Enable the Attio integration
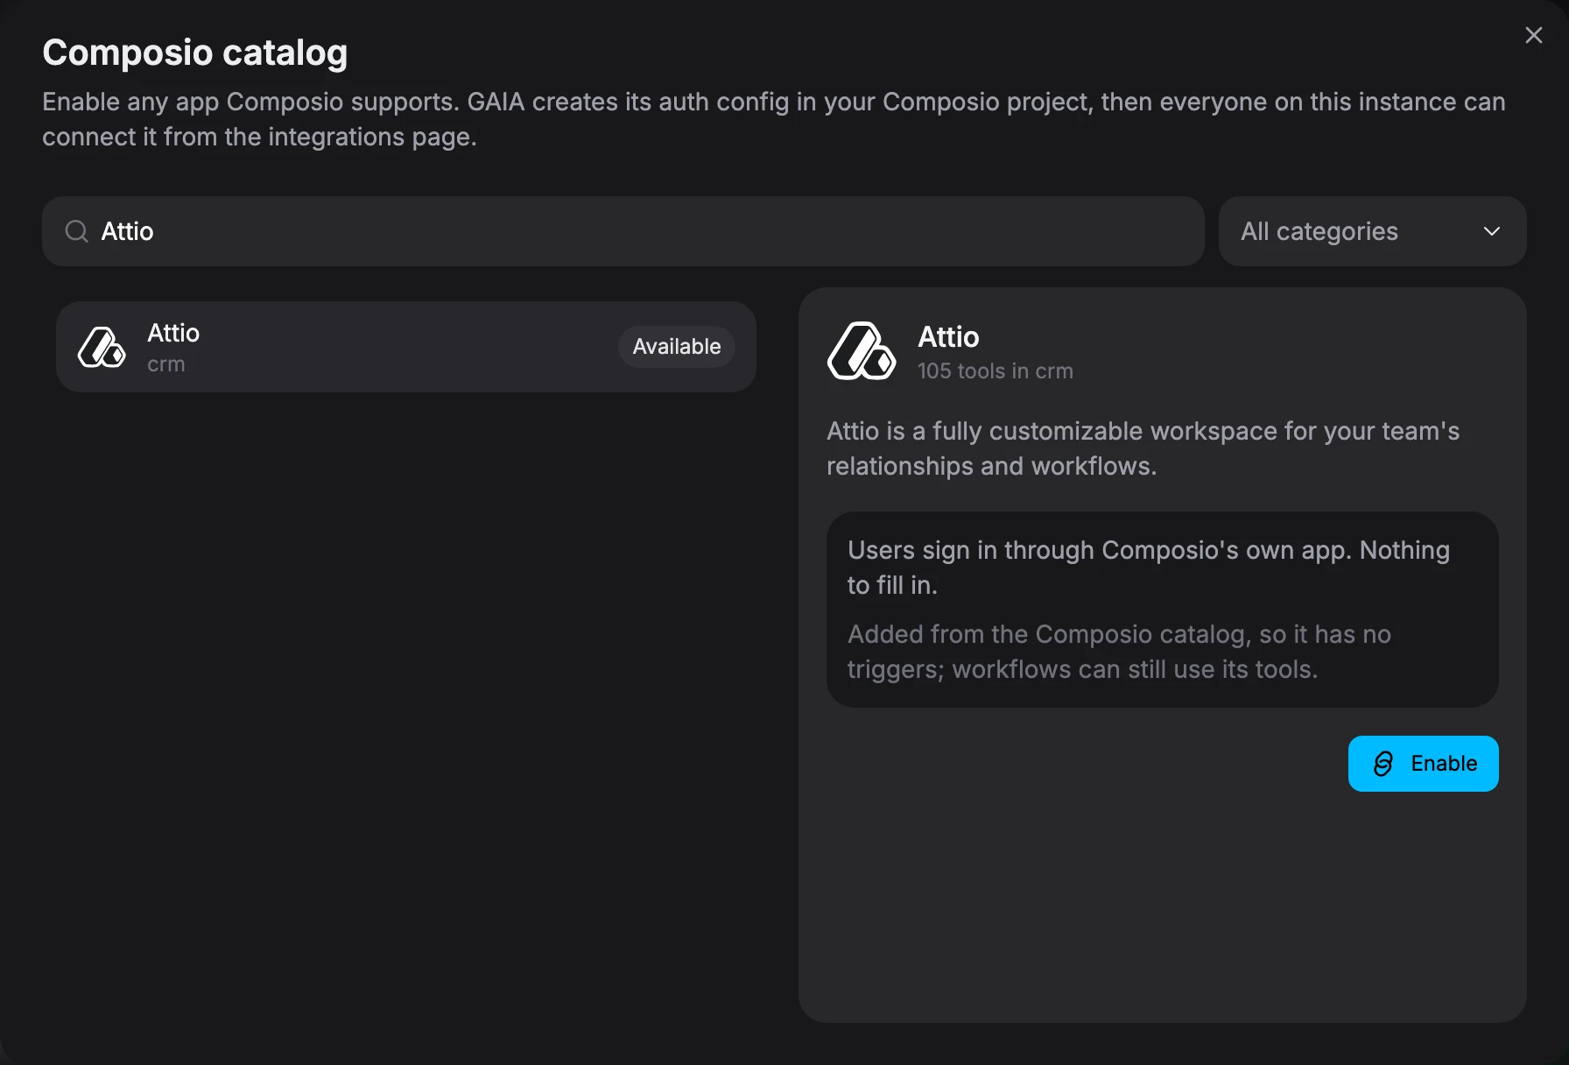Viewport: 1569px width, 1065px height. tap(1423, 764)
